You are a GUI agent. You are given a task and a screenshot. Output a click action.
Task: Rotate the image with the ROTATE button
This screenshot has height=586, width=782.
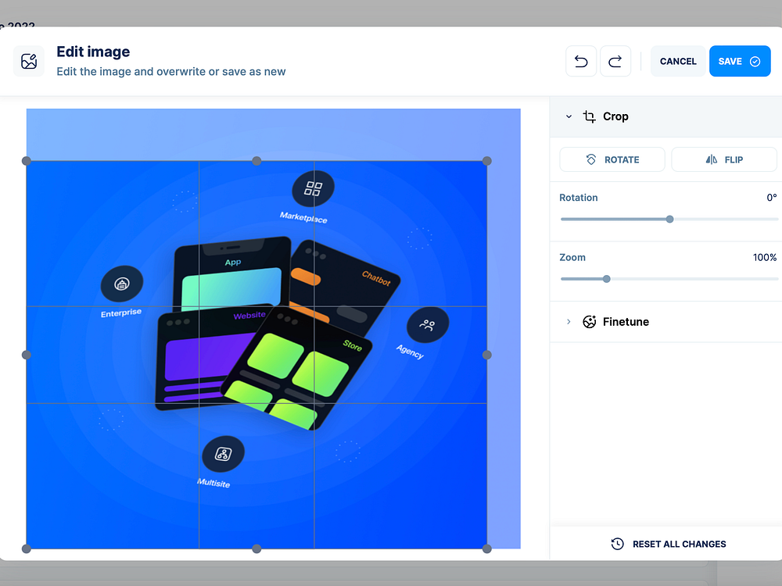(x=612, y=159)
